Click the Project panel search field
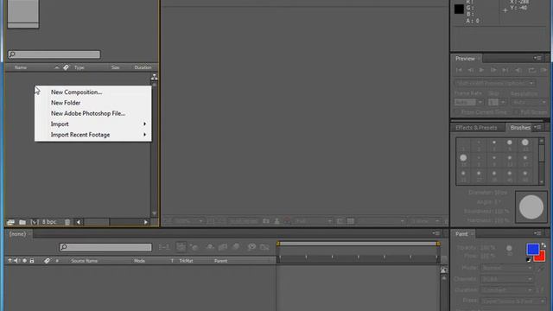This screenshot has height=311, width=553. point(54,54)
